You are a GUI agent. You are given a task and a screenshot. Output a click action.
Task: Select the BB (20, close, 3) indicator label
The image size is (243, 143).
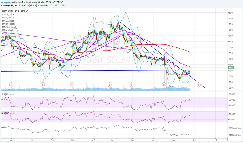pyautogui.click(x=9, y=33)
